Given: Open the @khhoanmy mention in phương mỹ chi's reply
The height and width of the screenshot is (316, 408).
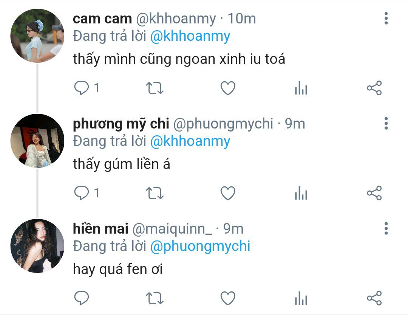Looking at the screenshot, I should click(190, 141).
